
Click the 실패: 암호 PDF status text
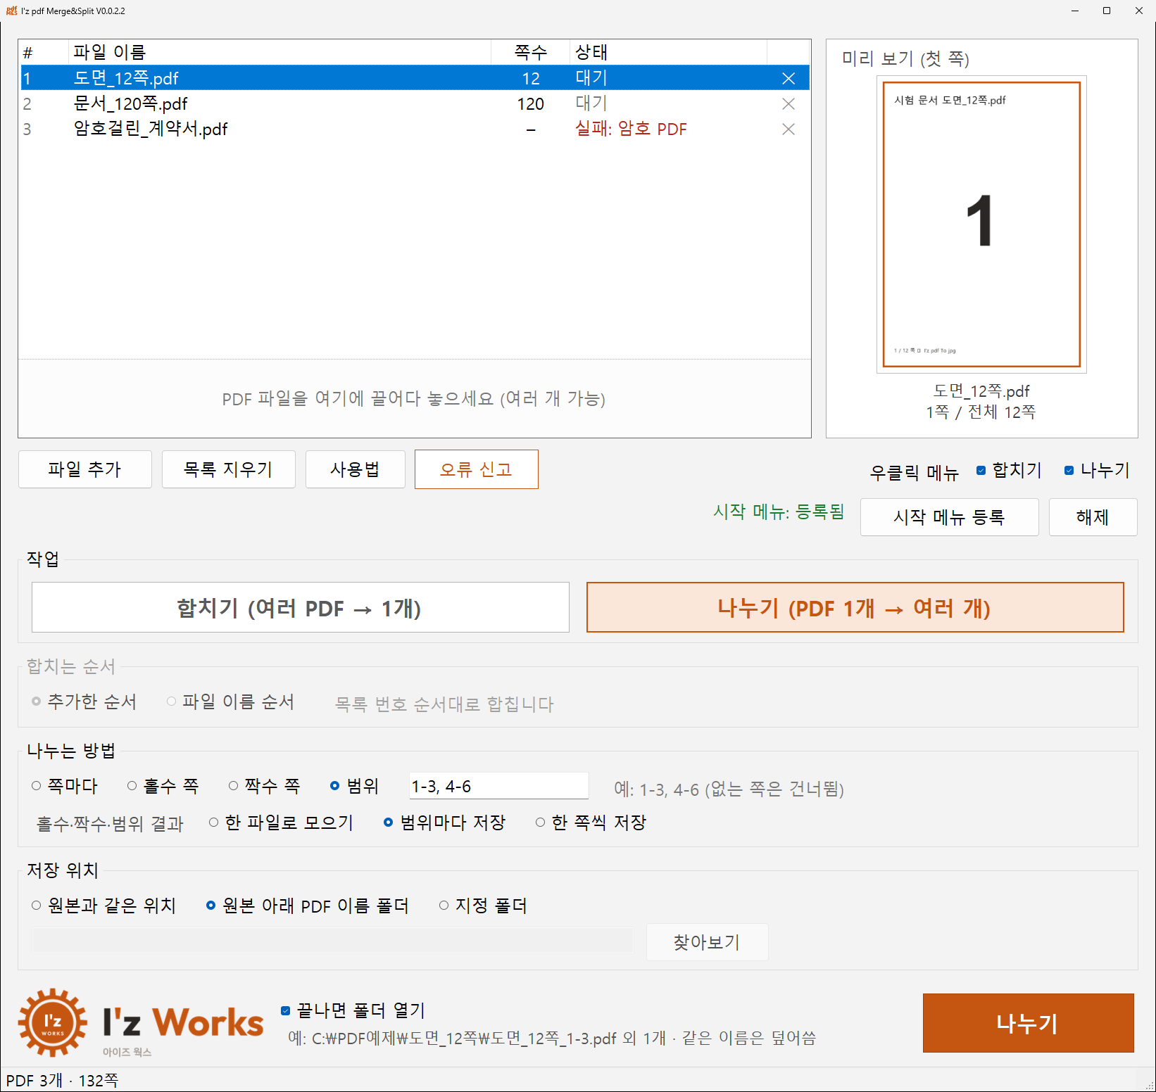point(631,129)
